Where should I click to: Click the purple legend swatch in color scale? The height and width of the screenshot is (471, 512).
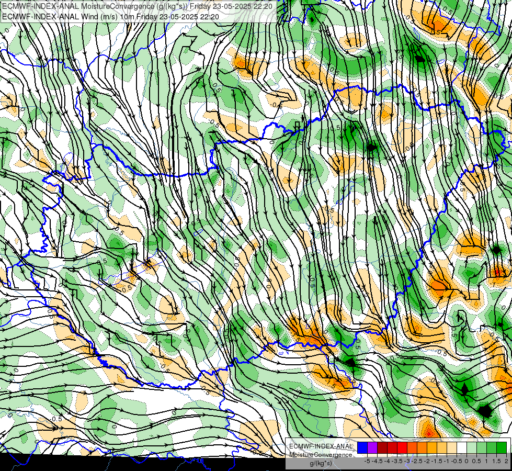coord(372,448)
